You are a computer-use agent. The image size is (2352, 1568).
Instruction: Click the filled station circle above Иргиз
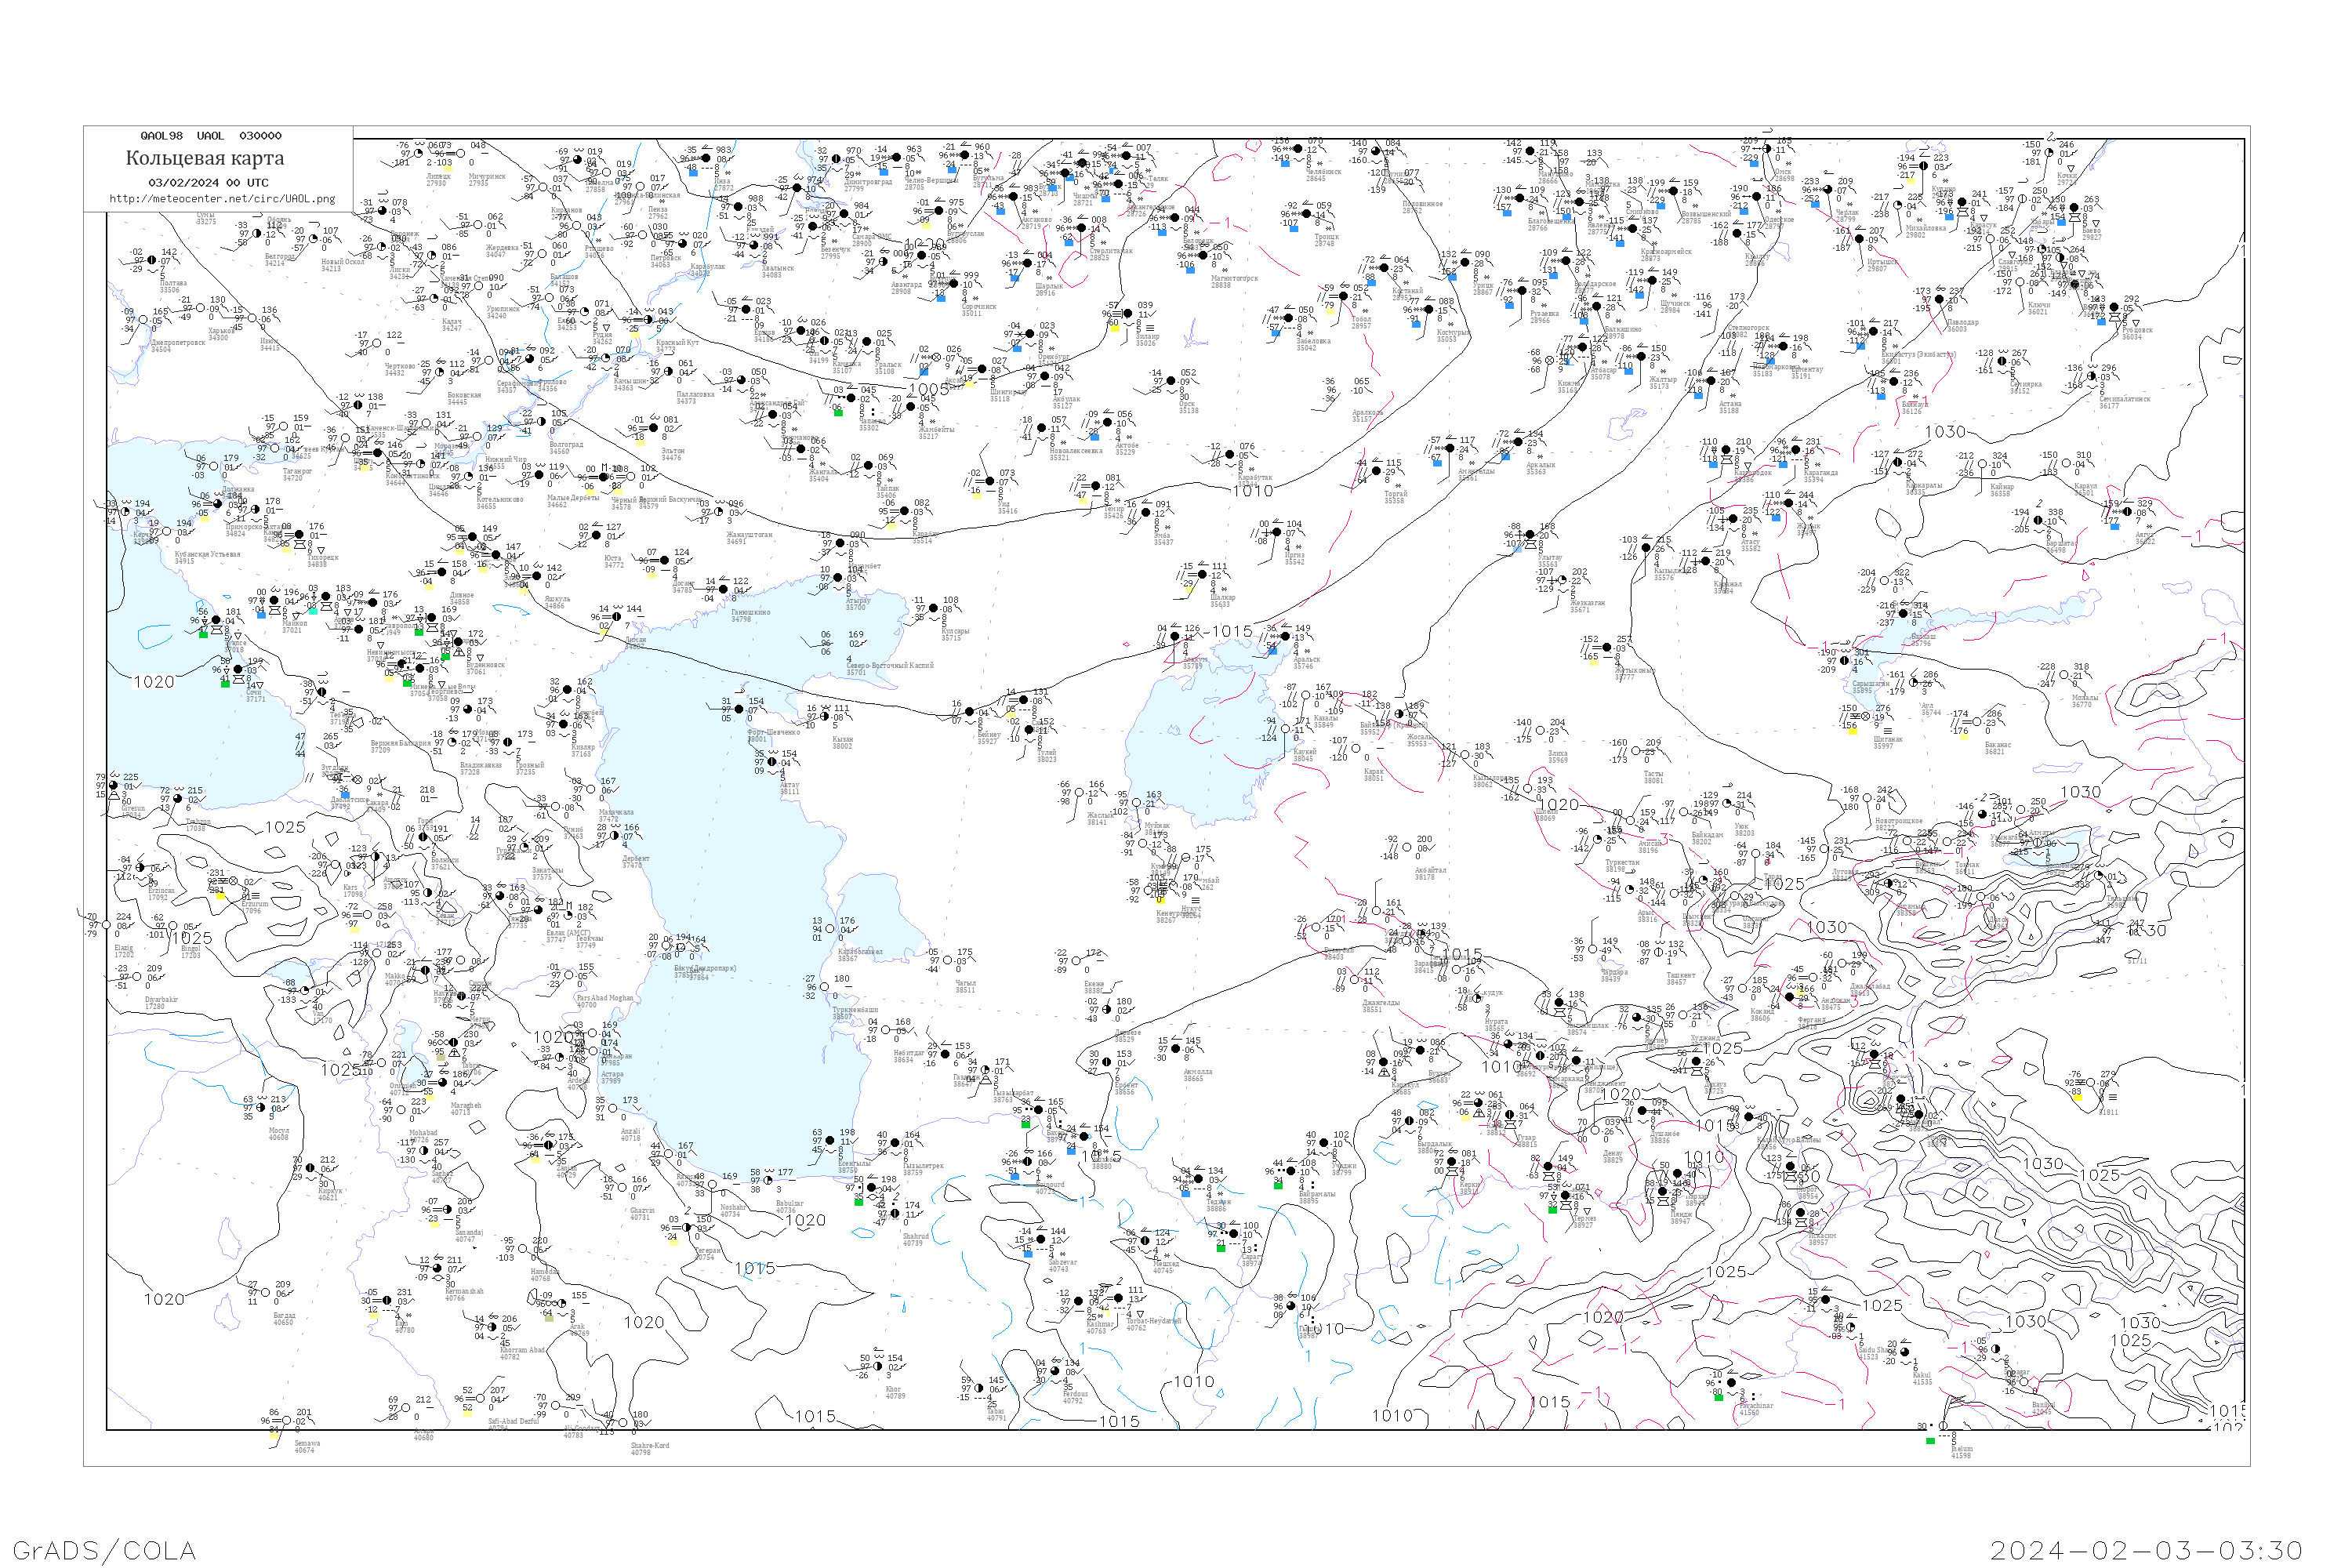tap(1277, 532)
